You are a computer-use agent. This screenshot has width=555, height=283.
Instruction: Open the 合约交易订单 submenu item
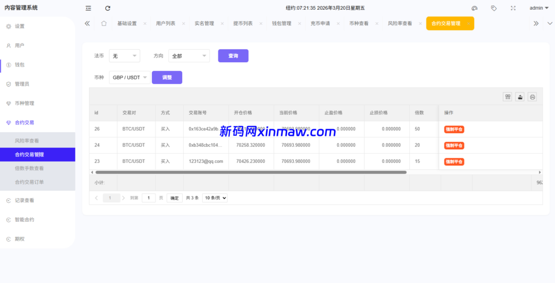click(37, 182)
